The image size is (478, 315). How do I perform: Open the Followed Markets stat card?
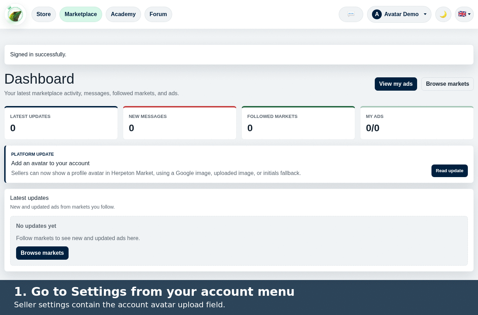coord(298,123)
